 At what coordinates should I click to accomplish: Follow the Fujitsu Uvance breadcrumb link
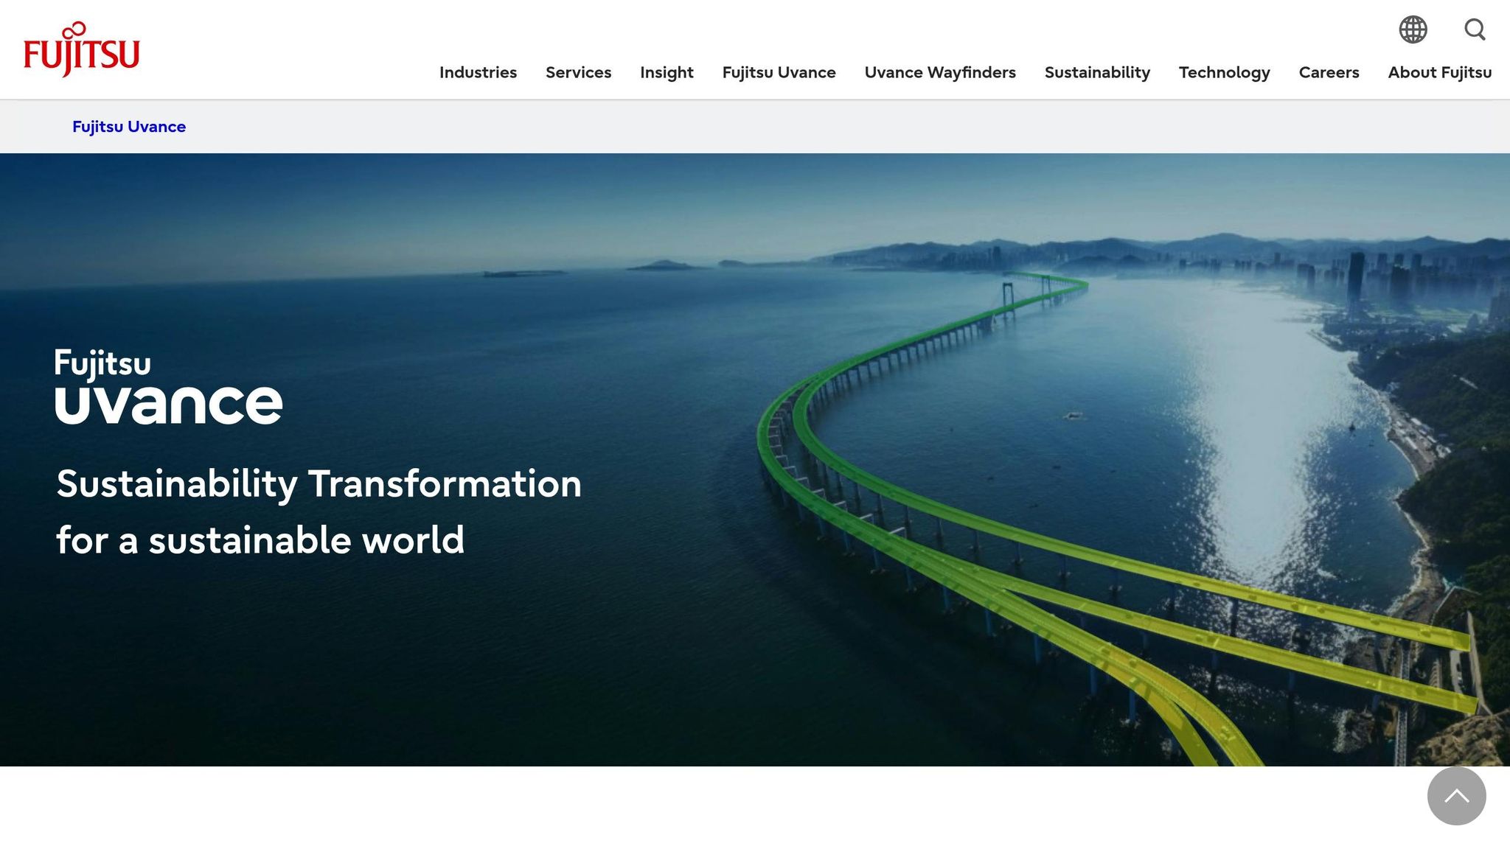point(129,127)
